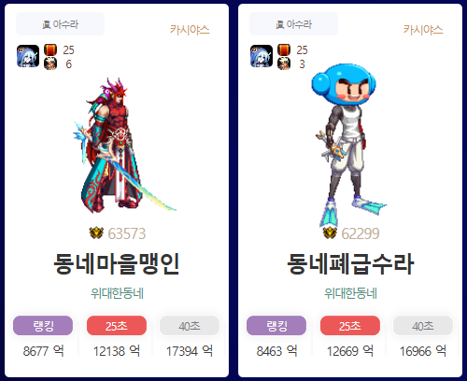Click the small character icon beside 6

tap(50, 63)
